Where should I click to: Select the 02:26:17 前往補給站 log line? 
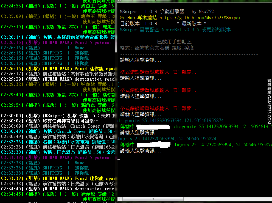tap(57, 74)
